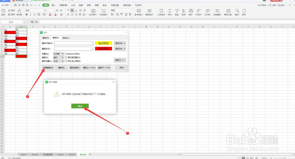The image size is (295, 159).
Task: Click the Freeze Panes (冻结窗格) icon
Action: click(217, 11)
